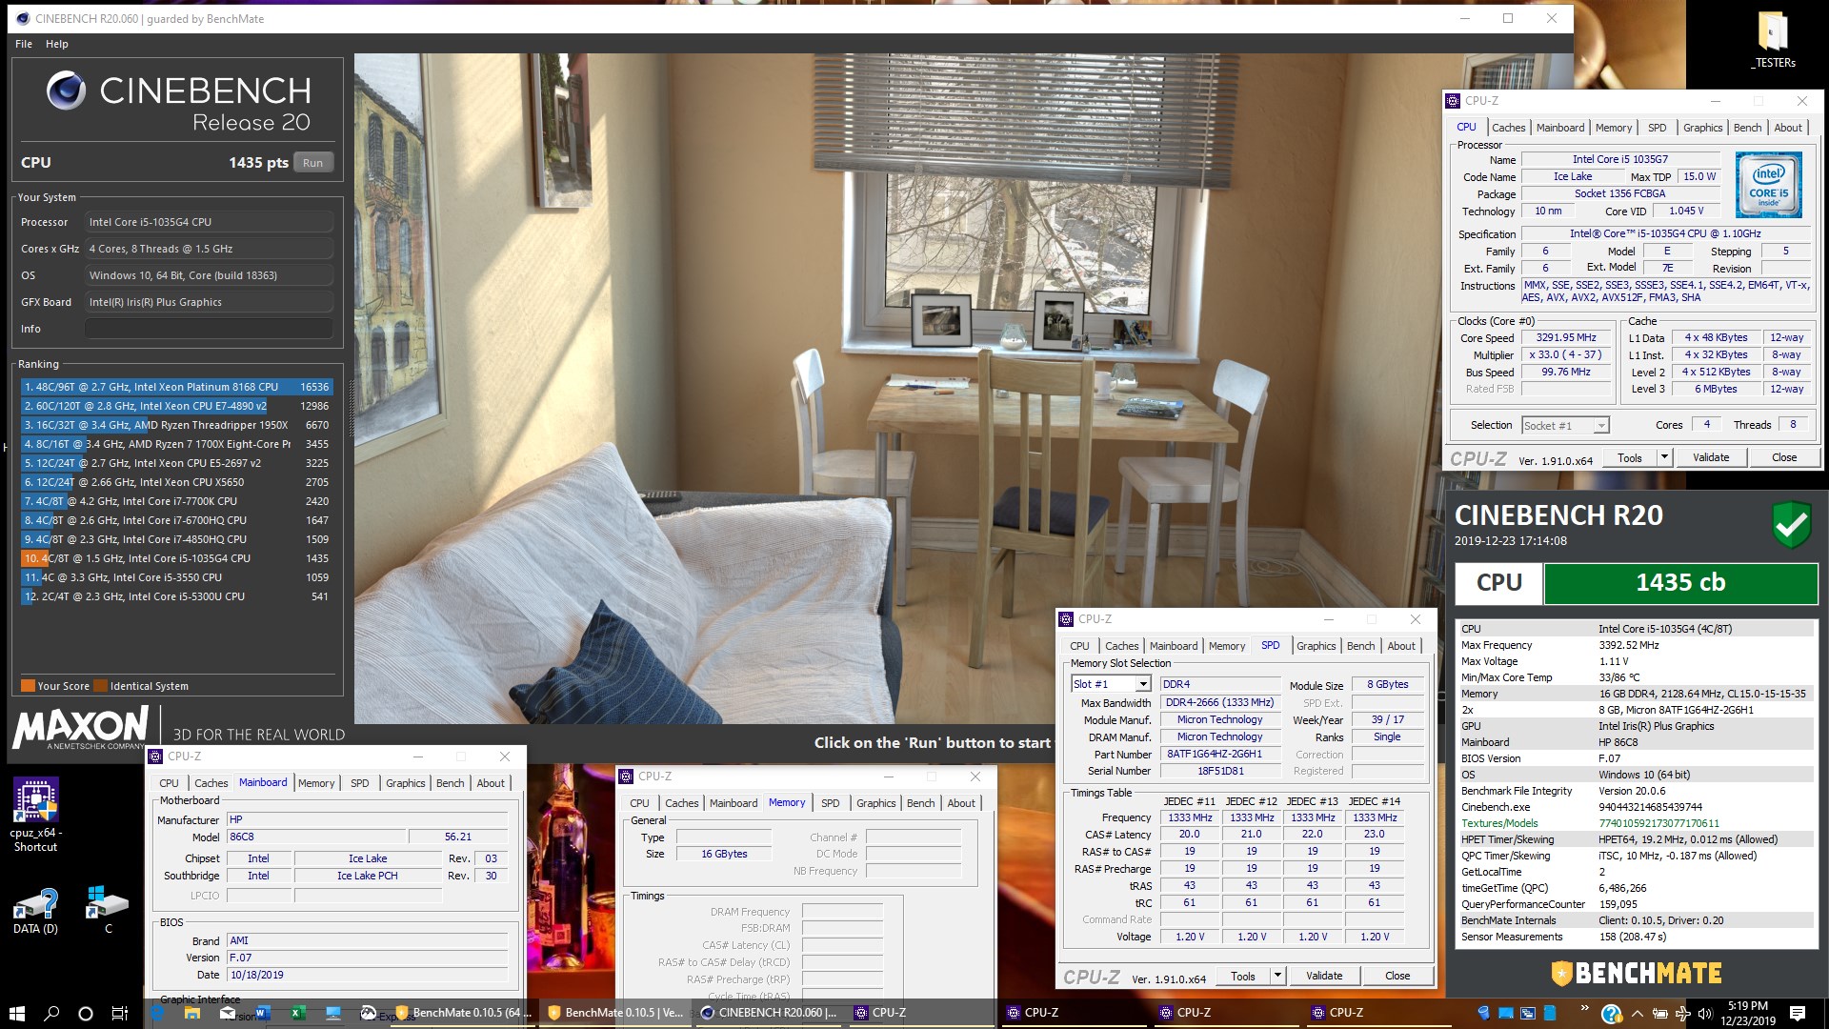Select ranking row Intel Xeon Platinum 8168
Screen dimensions: 1829x1029
tap(175, 387)
